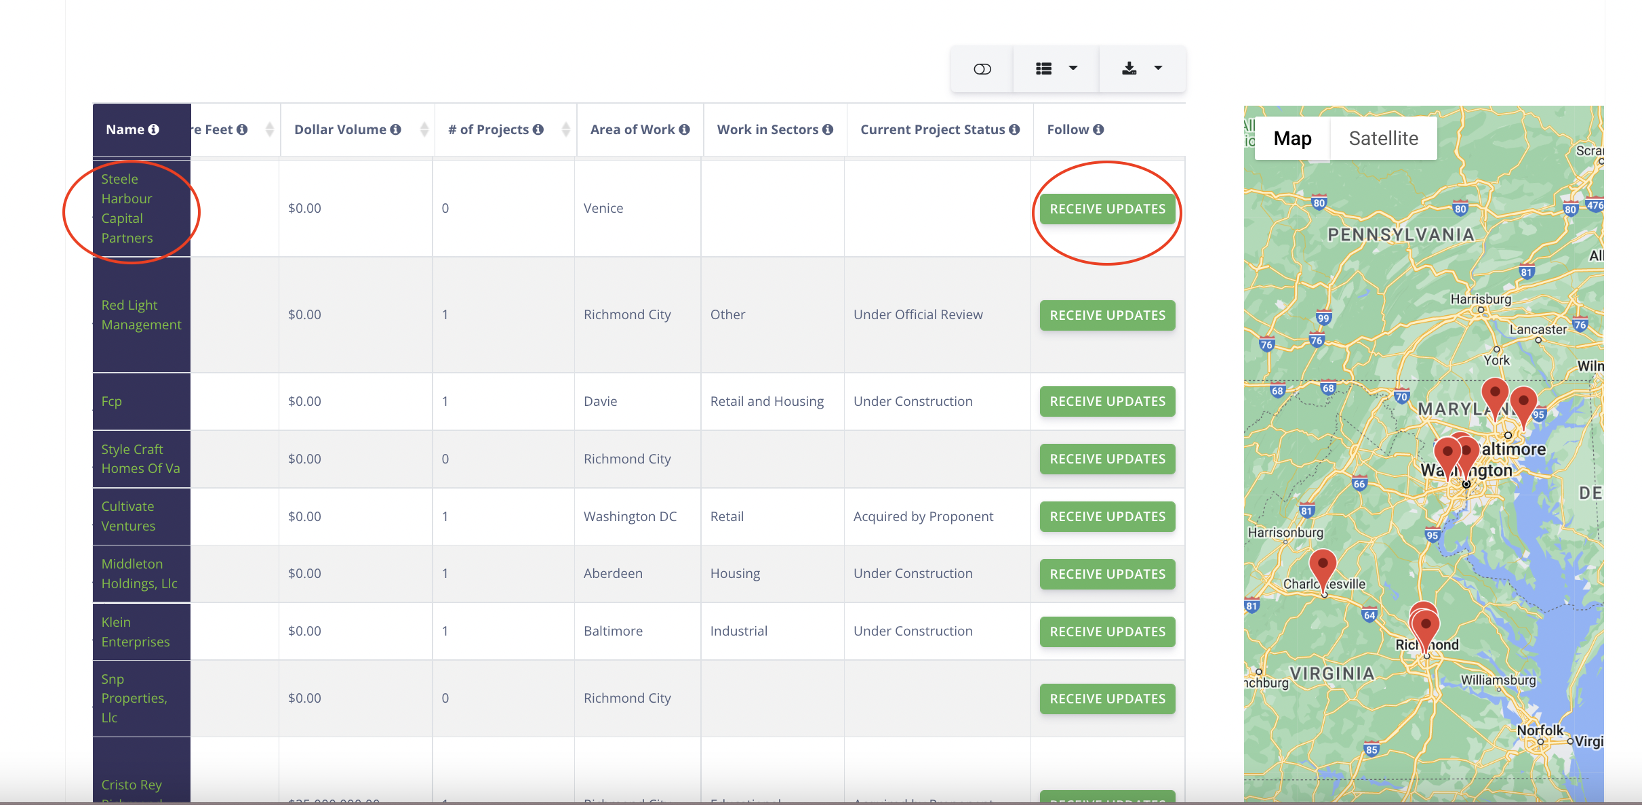Open Steele Harbour Capital Partners link

(x=127, y=209)
